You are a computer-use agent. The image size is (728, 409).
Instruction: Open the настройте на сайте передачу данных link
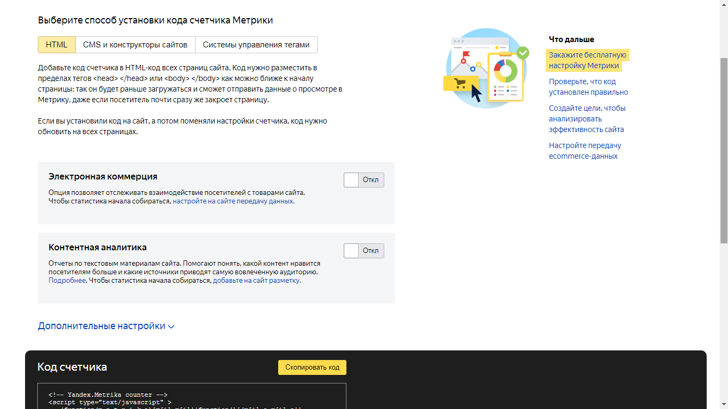233,201
